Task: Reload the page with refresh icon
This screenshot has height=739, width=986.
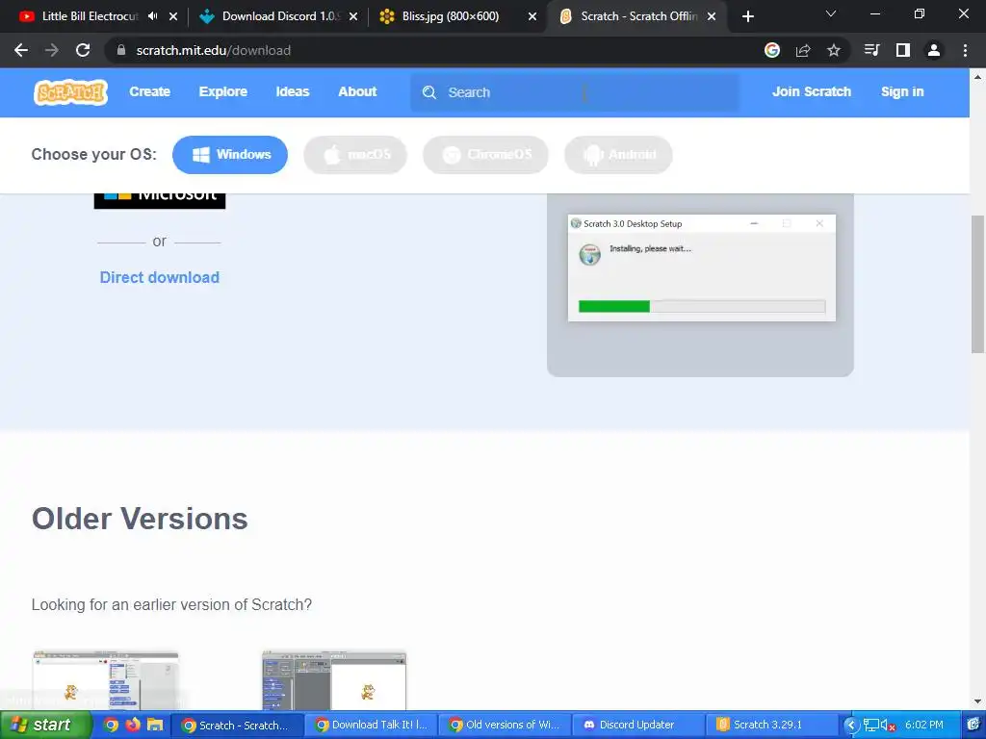Action: (x=83, y=50)
